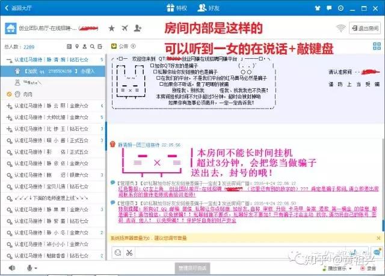Select the 下面的老师速度上线 channel row
The height and width of the screenshot is (276, 385).
pyautogui.click(x=53, y=198)
